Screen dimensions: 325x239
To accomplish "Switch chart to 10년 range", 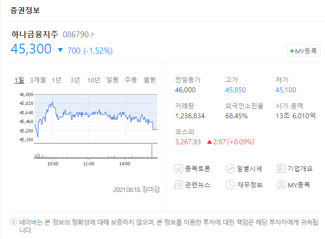I will tap(94, 80).
